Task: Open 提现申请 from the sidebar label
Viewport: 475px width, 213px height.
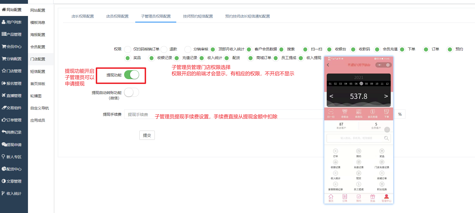Action: (x=14, y=144)
